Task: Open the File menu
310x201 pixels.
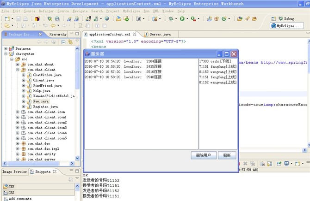Action: (6, 11)
